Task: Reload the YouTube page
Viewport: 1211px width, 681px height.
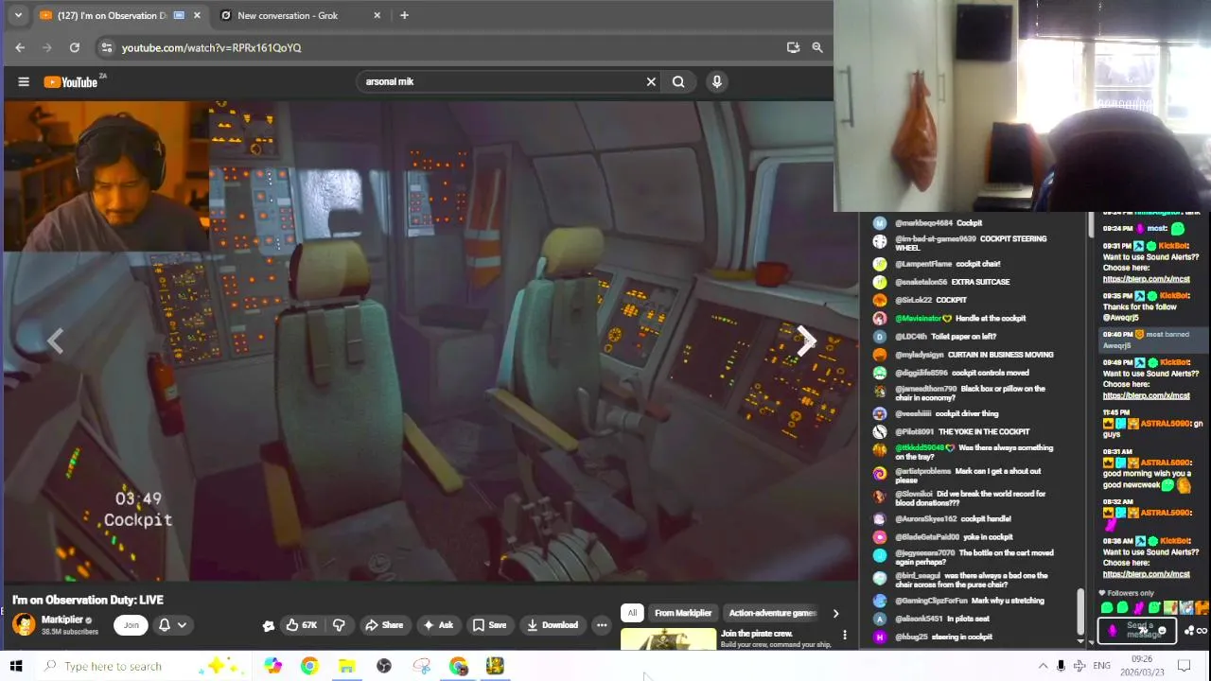Action: [x=75, y=47]
